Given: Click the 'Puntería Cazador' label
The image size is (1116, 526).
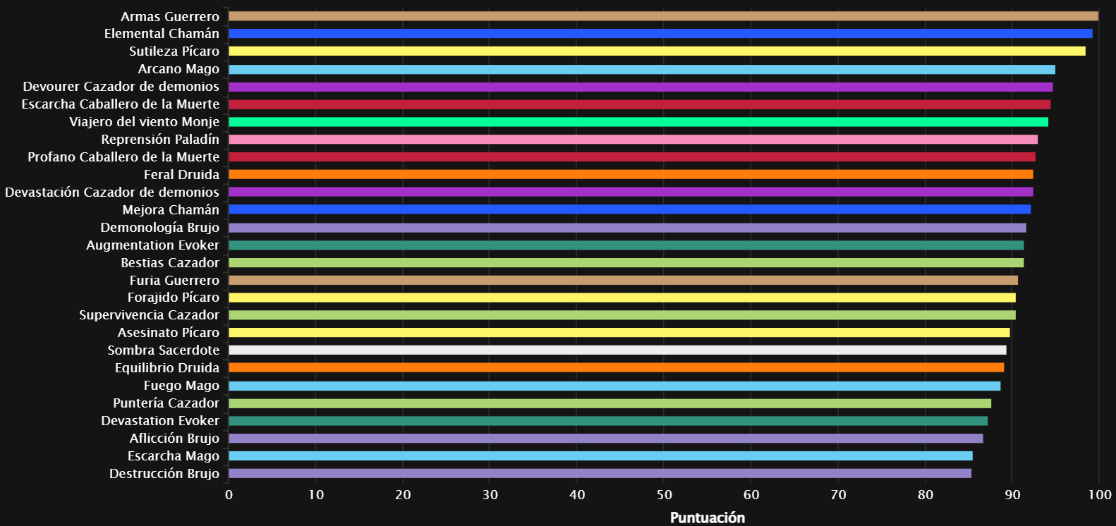Looking at the screenshot, I should [x=166, y=403].
